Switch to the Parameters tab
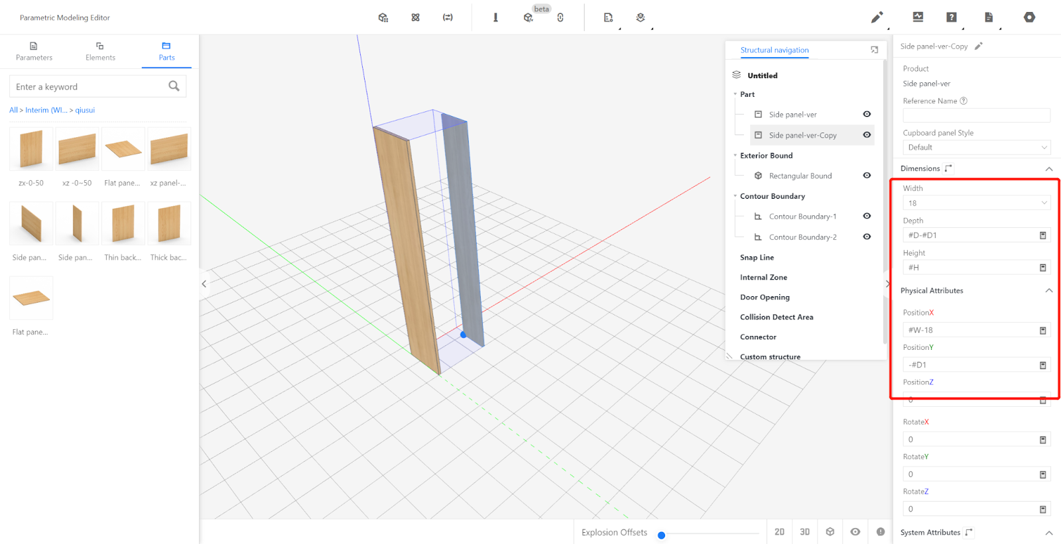The image size is (1061, 544). 34,51
